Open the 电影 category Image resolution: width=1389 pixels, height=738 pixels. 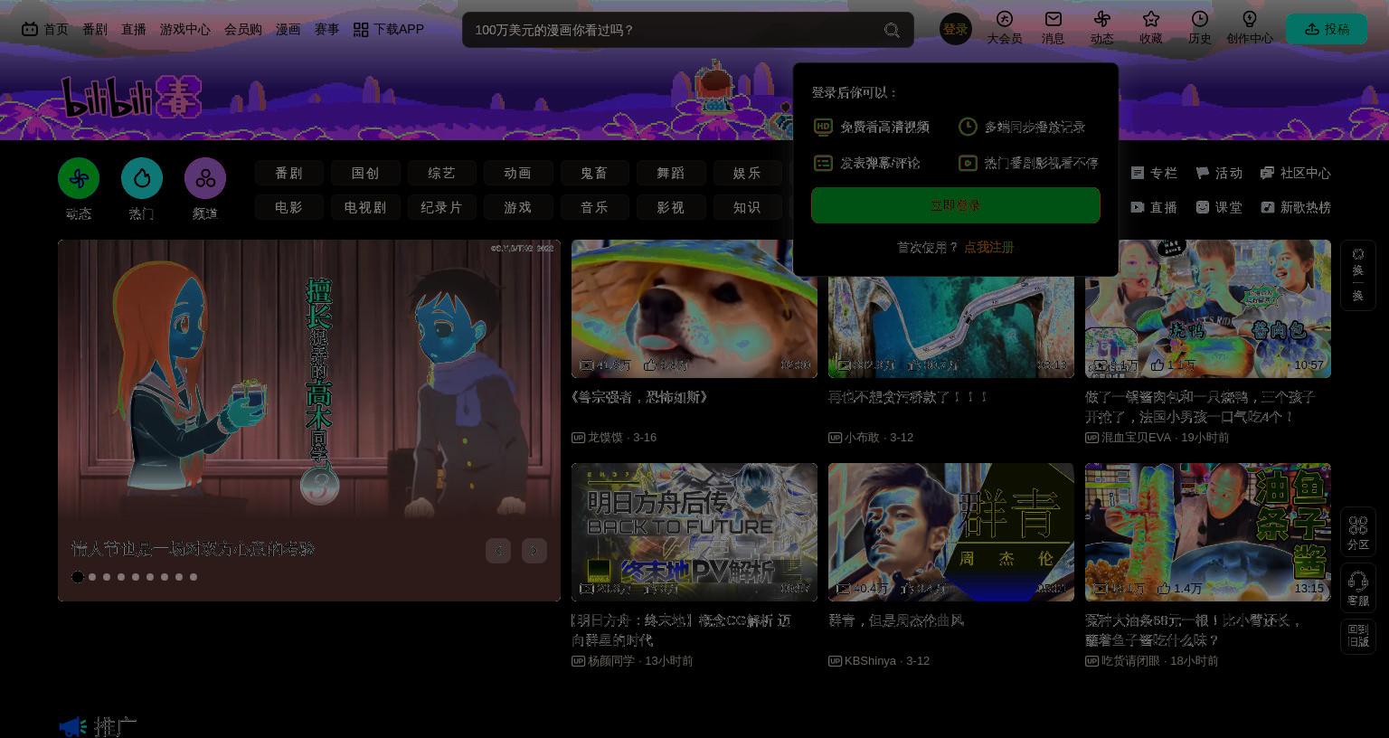pyautogui.click(x=288, y=207)
